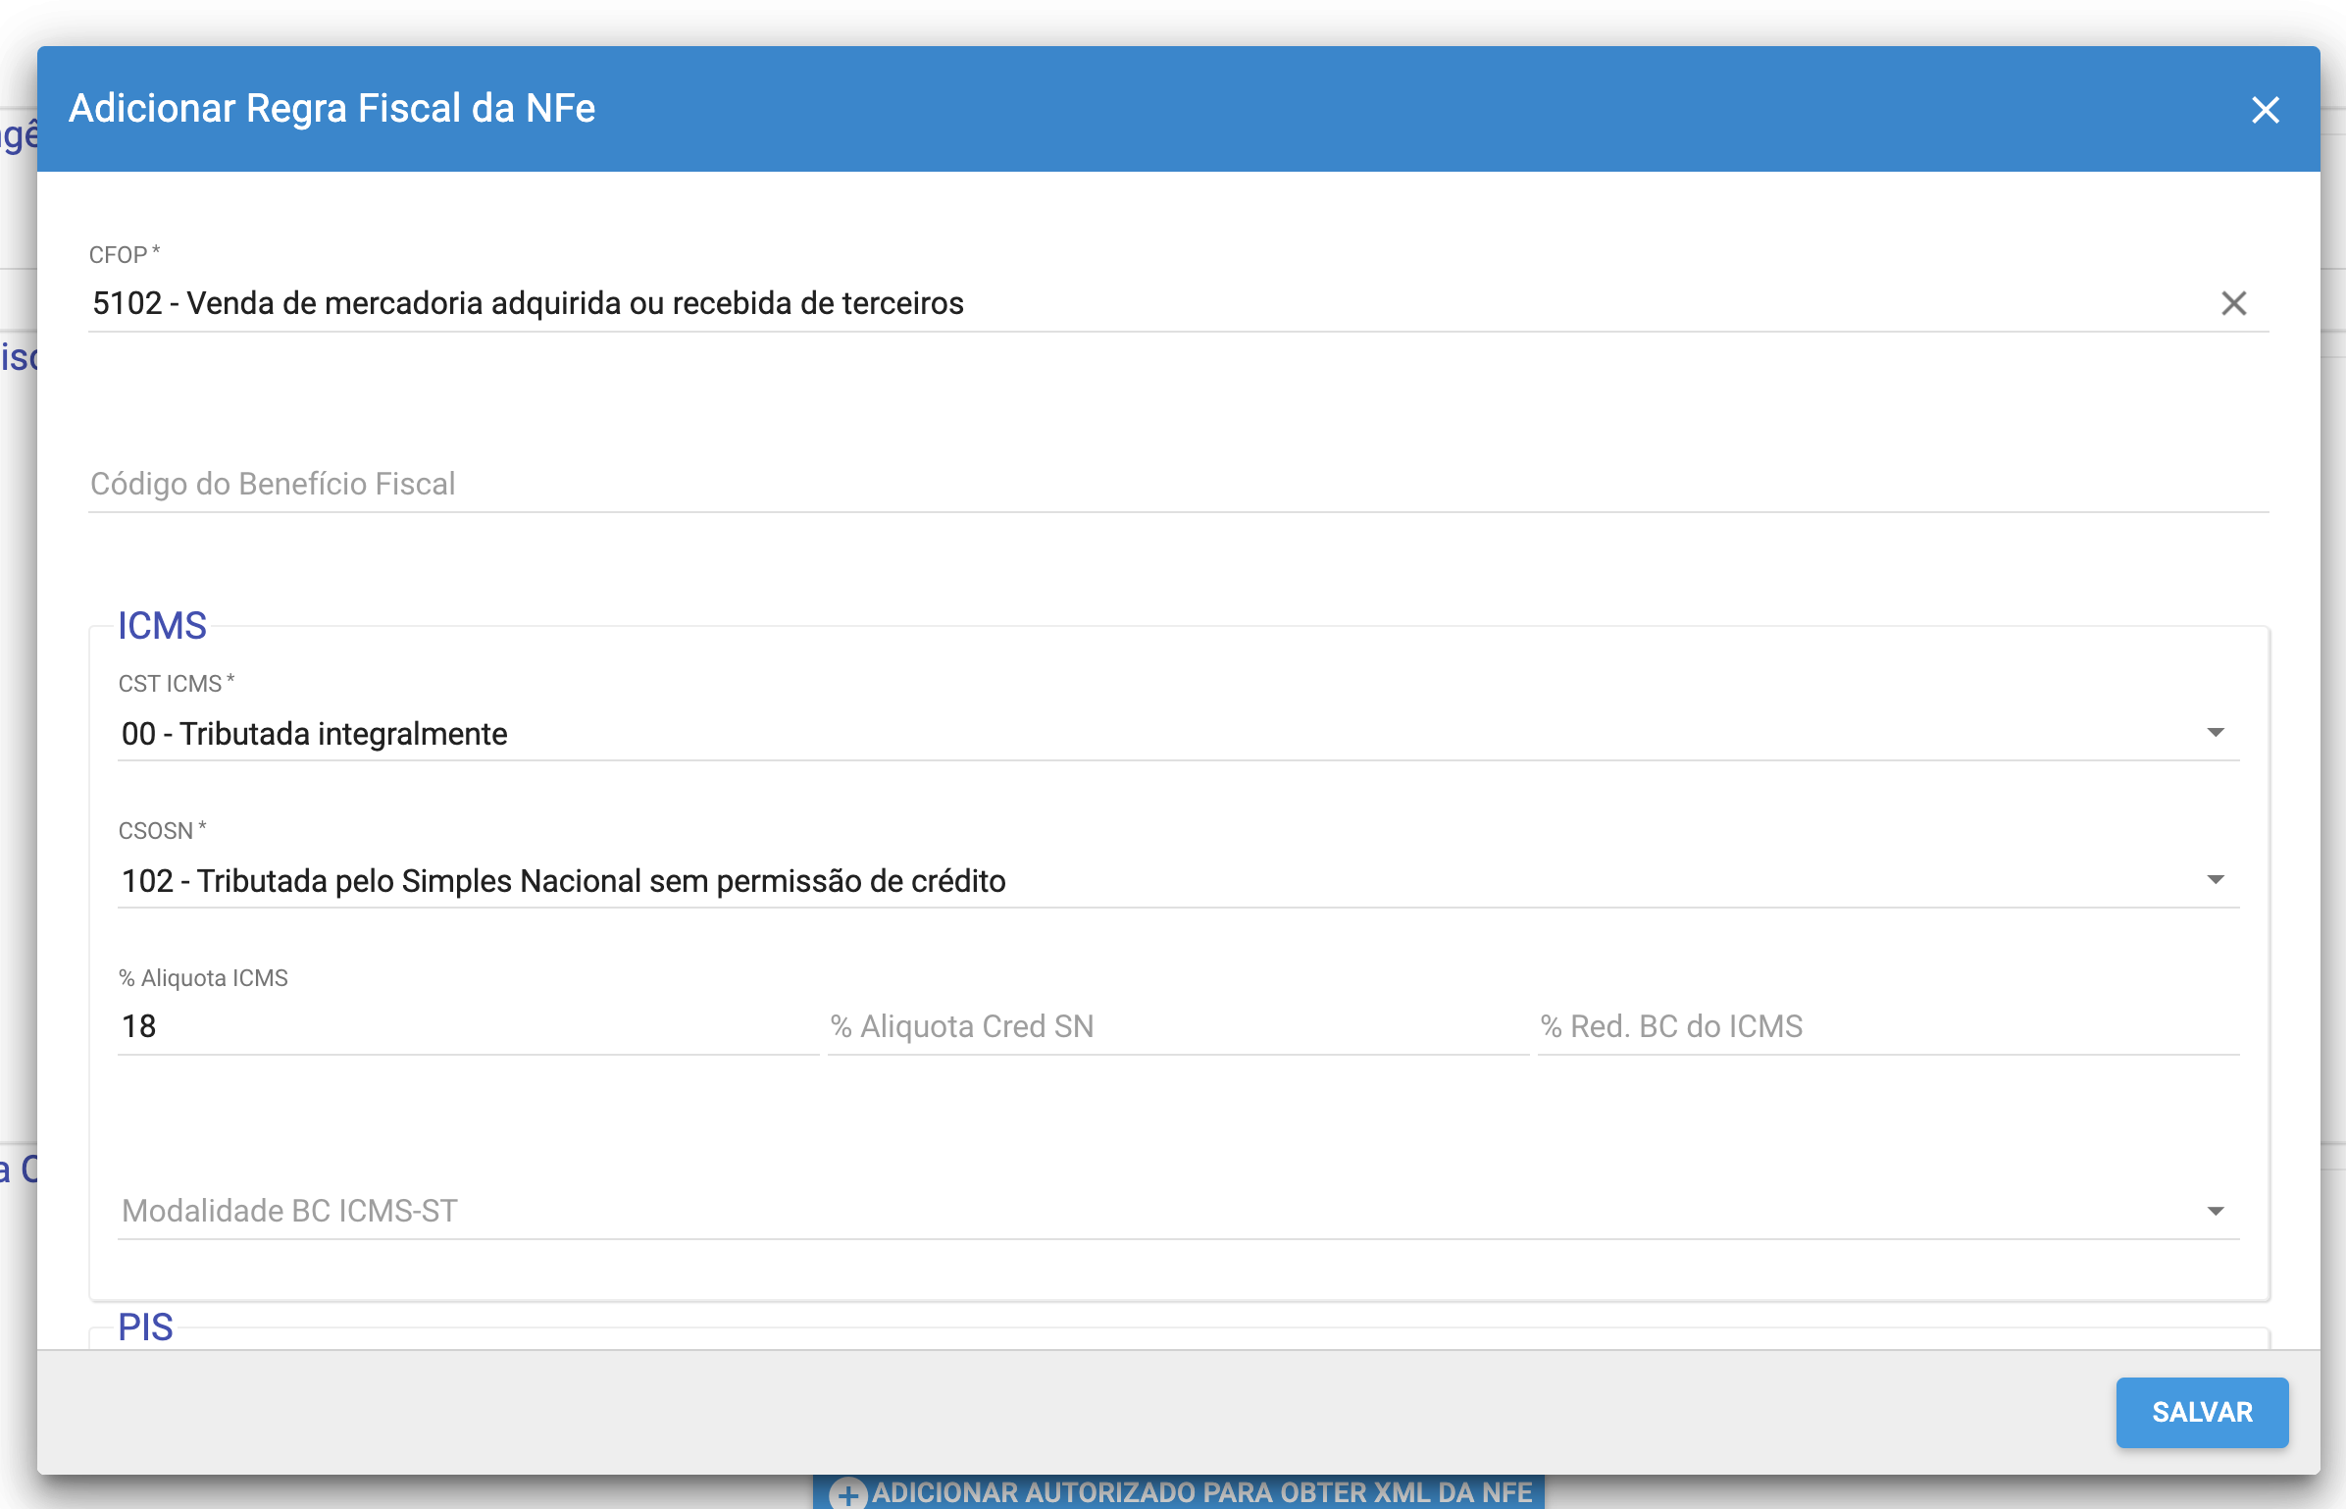Click the PIS section heading
This screenshot has height=1509, width=2346.
[145, 1327]
